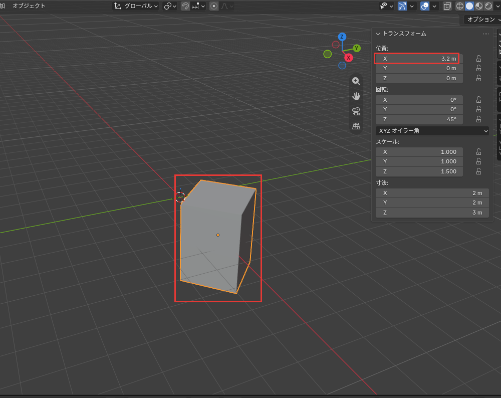Image resolution: width=501 pixels, height=398 pixels.
Task: Open the グローバル orientation dropdown
Action: [136, 6]
